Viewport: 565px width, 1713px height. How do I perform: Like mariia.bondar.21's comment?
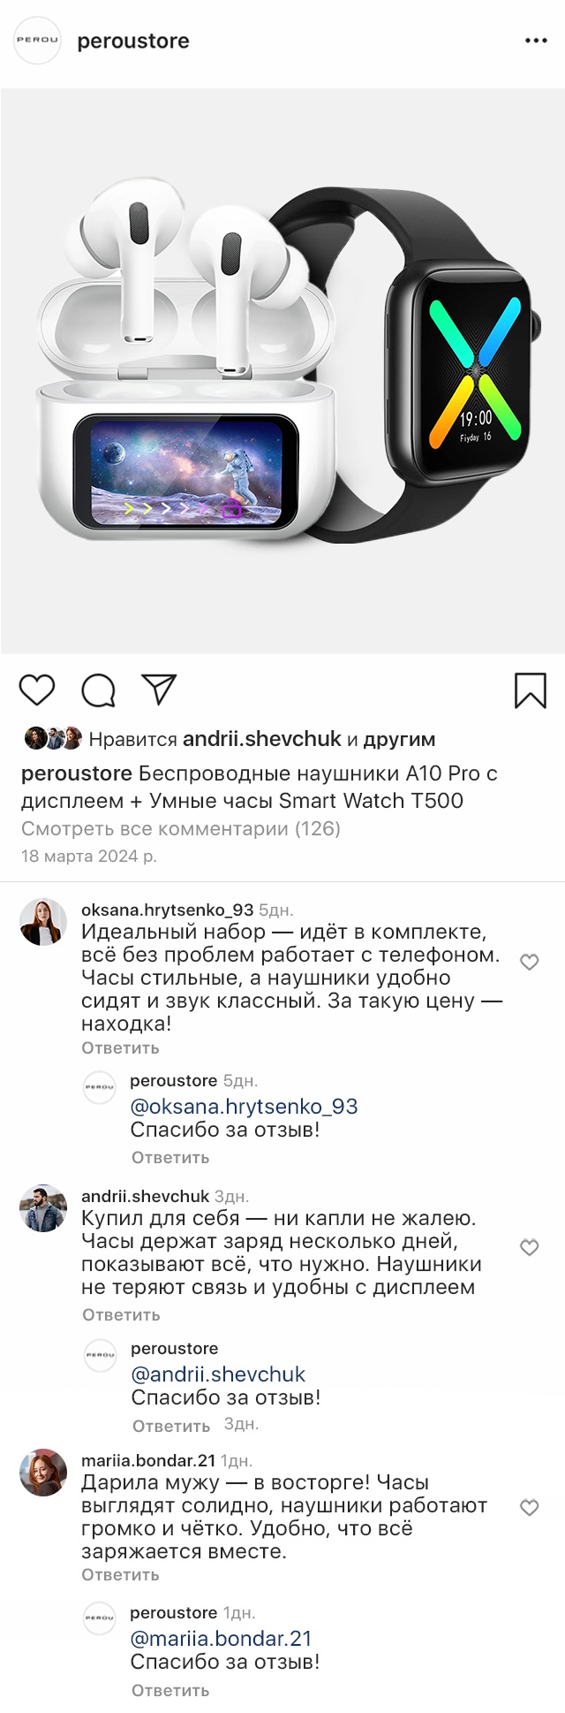(x=530, y=1507)
